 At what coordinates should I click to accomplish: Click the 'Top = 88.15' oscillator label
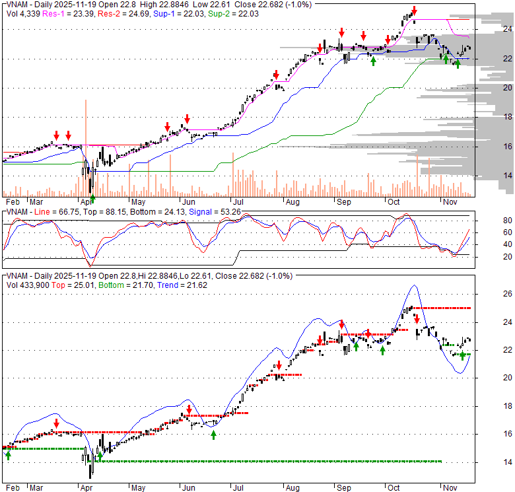[x=104, y=212]
